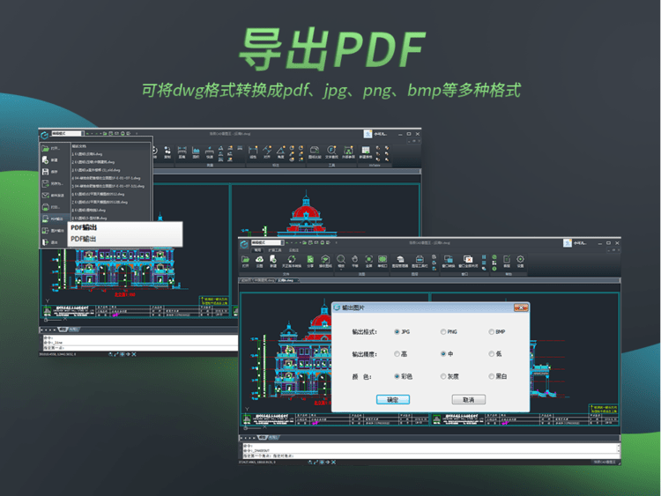Click the command line input in back window
661x496 pixels.
pyautogui.click(x=139, y=348)
